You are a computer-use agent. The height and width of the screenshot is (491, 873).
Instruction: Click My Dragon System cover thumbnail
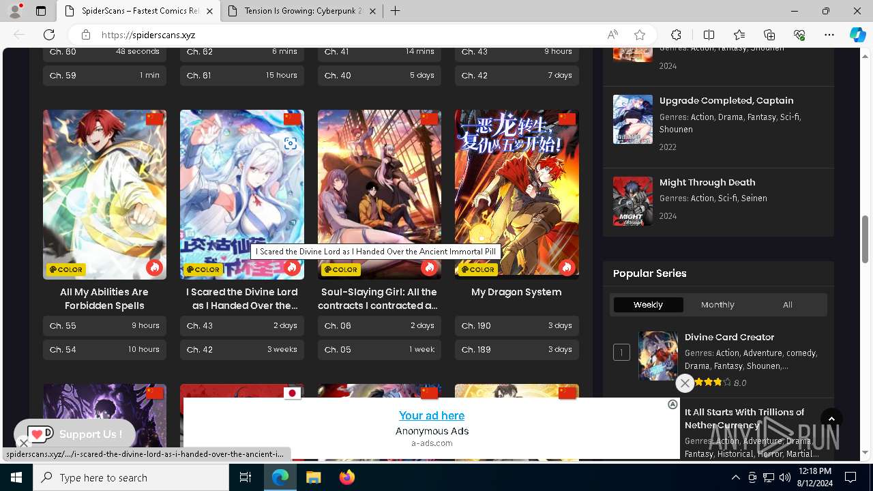[x=517, y=194]
